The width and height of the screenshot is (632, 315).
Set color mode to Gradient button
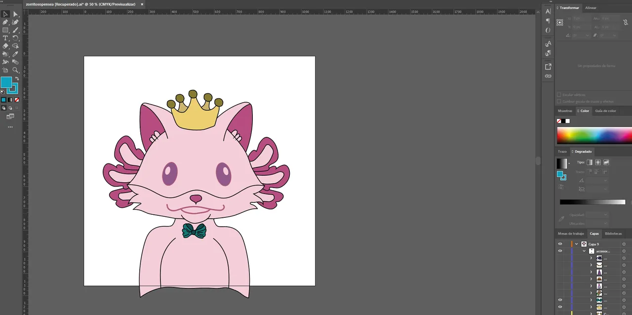click(10, 100)
